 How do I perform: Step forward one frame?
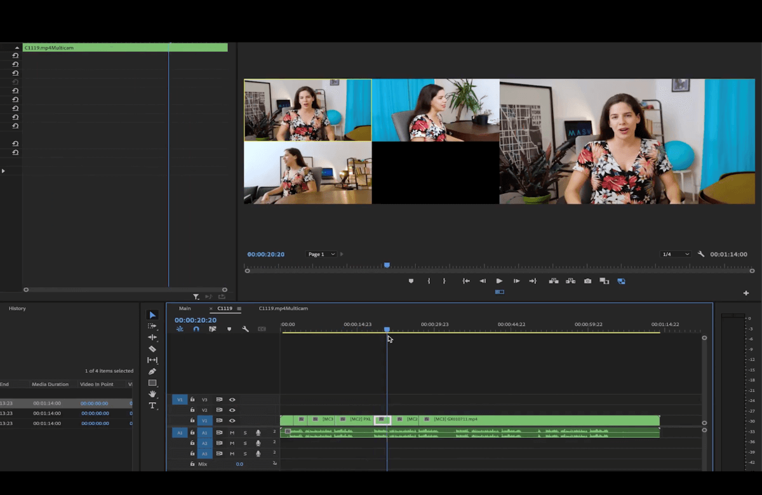point(516,281)
